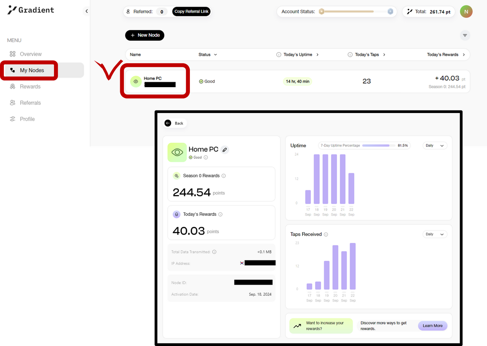This screenshot has height=346, width=487.
Task: Collapse the sidebar with the chevron
Action: 86,11
